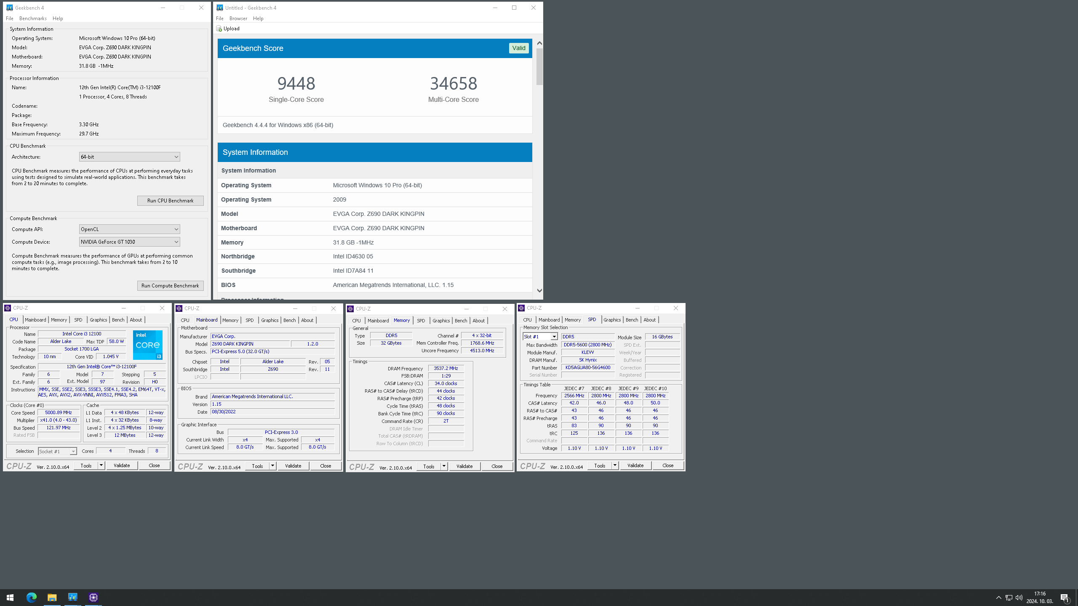Screen dimensions: 1078x606
Task: Click Validate in CPU-Z CPU window
Action: click(122, 465)
